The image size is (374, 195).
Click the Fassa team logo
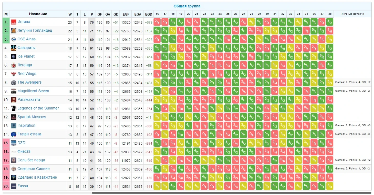(x=14, y=186)
